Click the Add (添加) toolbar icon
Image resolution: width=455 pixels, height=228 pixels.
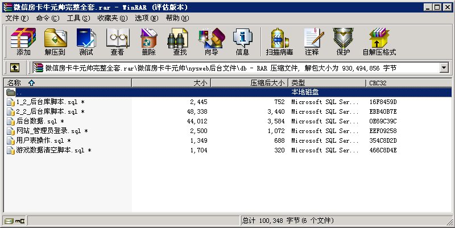pyautogui.click(x=23, y=42)
